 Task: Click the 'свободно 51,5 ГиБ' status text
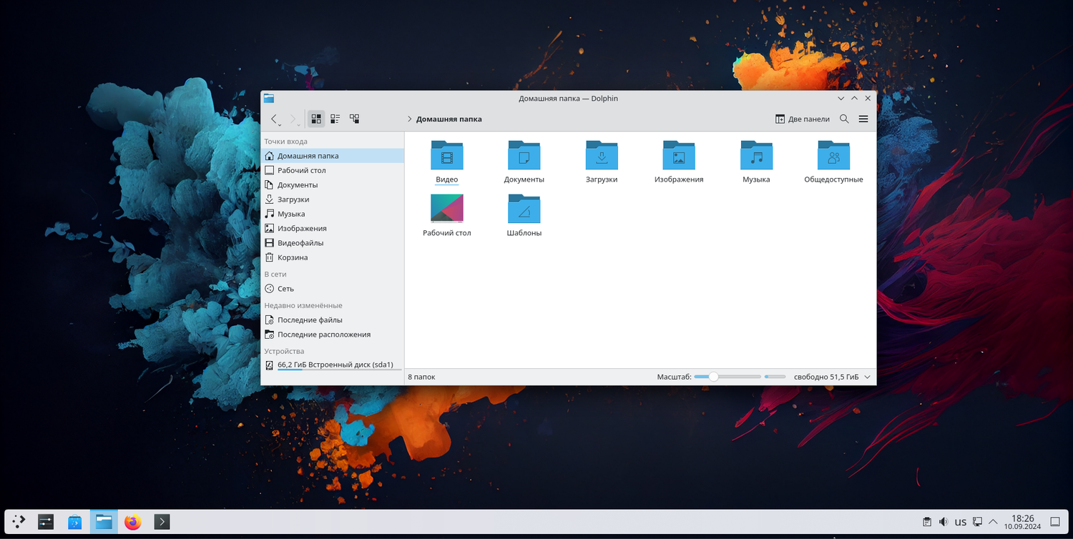coord(826,377)
